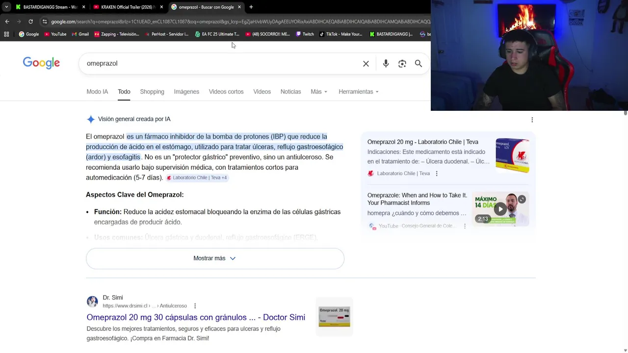Open options for YouTube Consejo General source

coord(465,226)
